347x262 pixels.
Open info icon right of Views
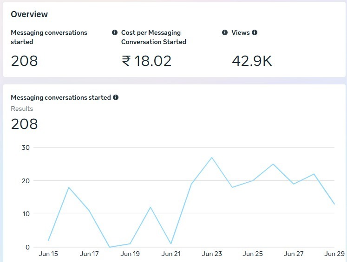(x=255, y=32)
